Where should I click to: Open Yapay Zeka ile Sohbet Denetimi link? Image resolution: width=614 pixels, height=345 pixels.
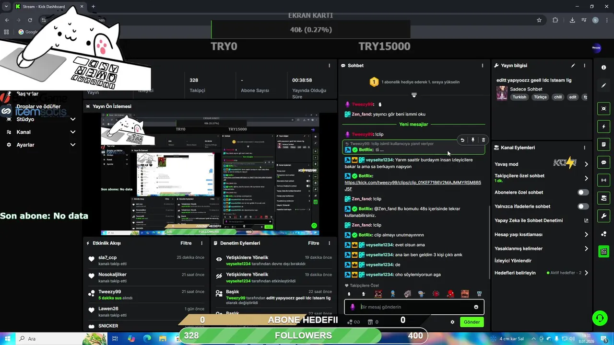pos(542,221)
